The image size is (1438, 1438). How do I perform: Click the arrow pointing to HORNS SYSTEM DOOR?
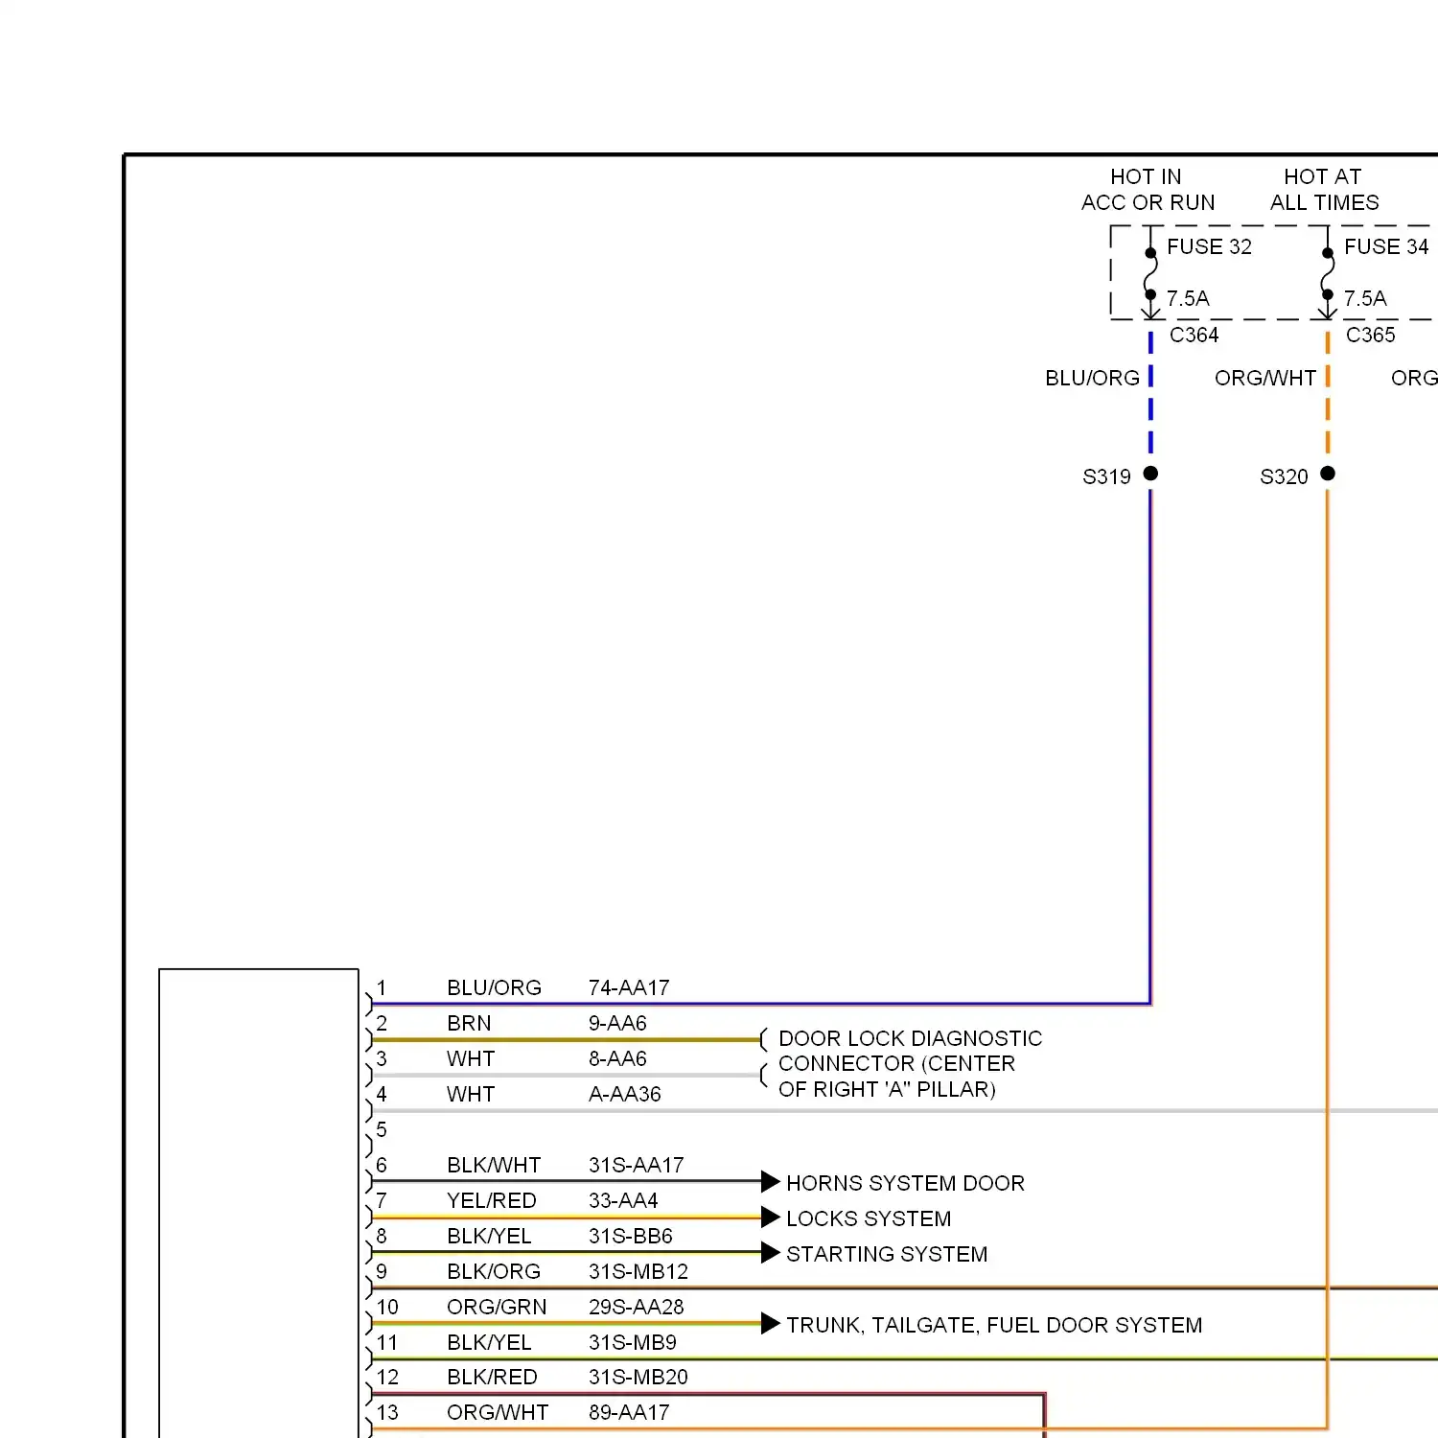click(x=770, y=1181)
